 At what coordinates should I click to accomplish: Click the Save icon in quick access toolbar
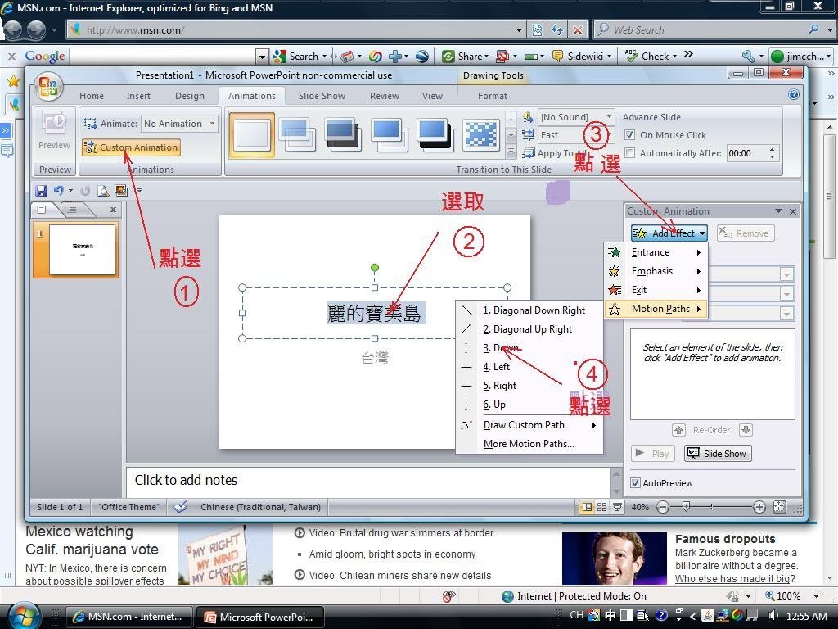41,190
